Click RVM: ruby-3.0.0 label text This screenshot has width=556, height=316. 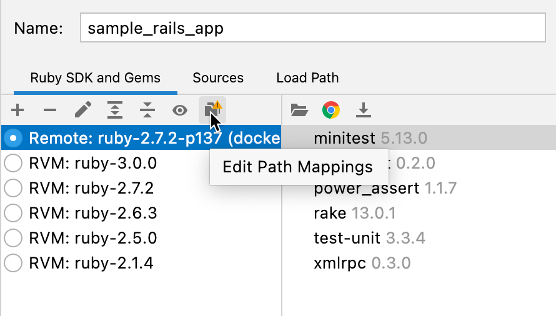pyautogui.click(x=93, y=163)
